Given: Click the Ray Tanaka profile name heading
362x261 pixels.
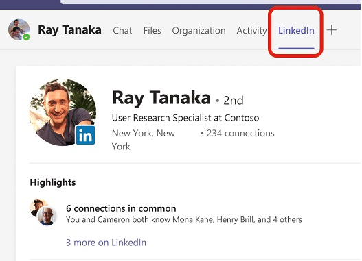Looking at the screenshot, I should [161, 98].
